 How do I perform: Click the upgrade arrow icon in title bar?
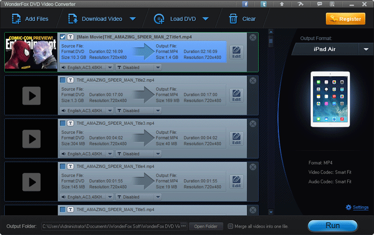[282, 4]
